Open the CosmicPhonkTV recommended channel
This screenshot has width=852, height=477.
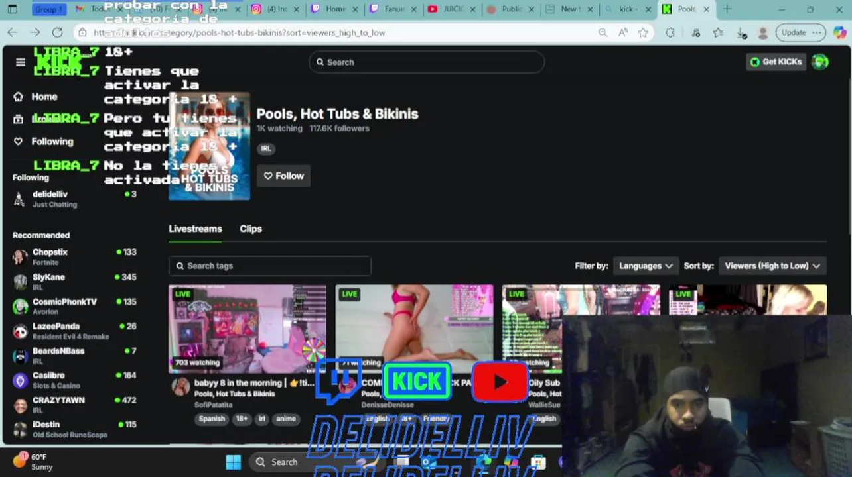tap(74, 306)
